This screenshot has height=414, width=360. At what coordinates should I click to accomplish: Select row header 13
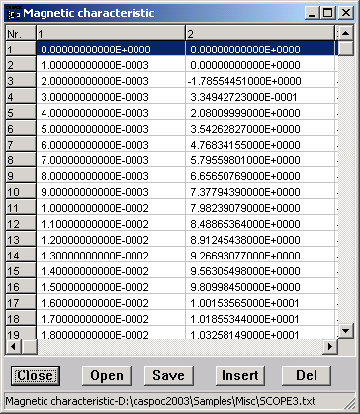tap(21, 239)
